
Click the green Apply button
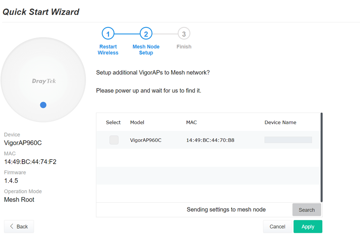click(308, 226)
